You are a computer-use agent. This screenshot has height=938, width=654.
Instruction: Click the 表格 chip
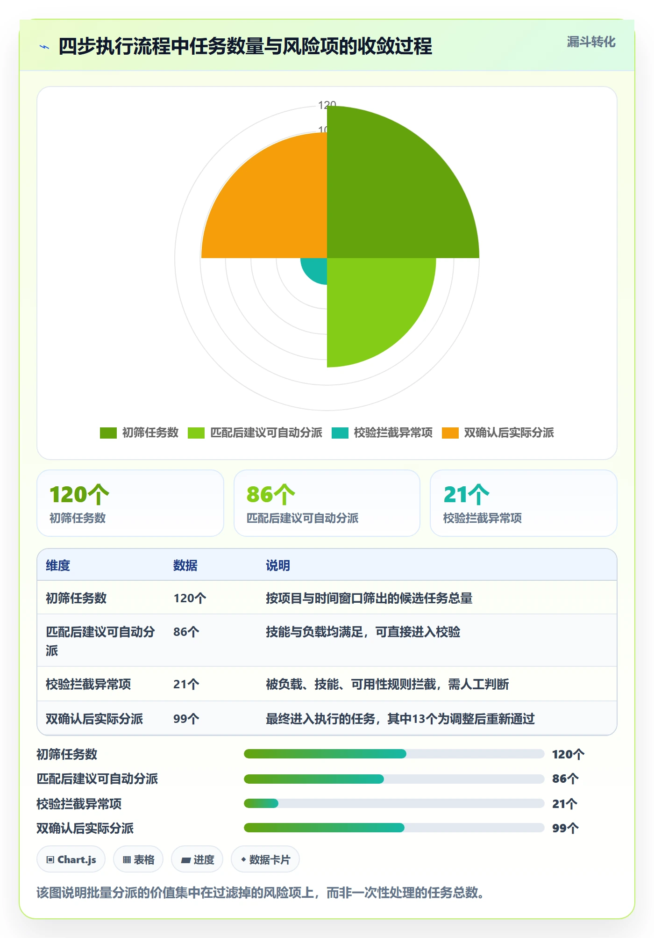pos(138,859)
